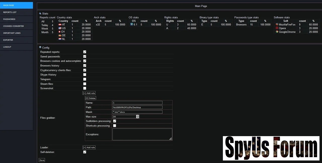322x163 pixels.
Task: Uncheck the Repeated reports checkbox
Action: [85, 52]
